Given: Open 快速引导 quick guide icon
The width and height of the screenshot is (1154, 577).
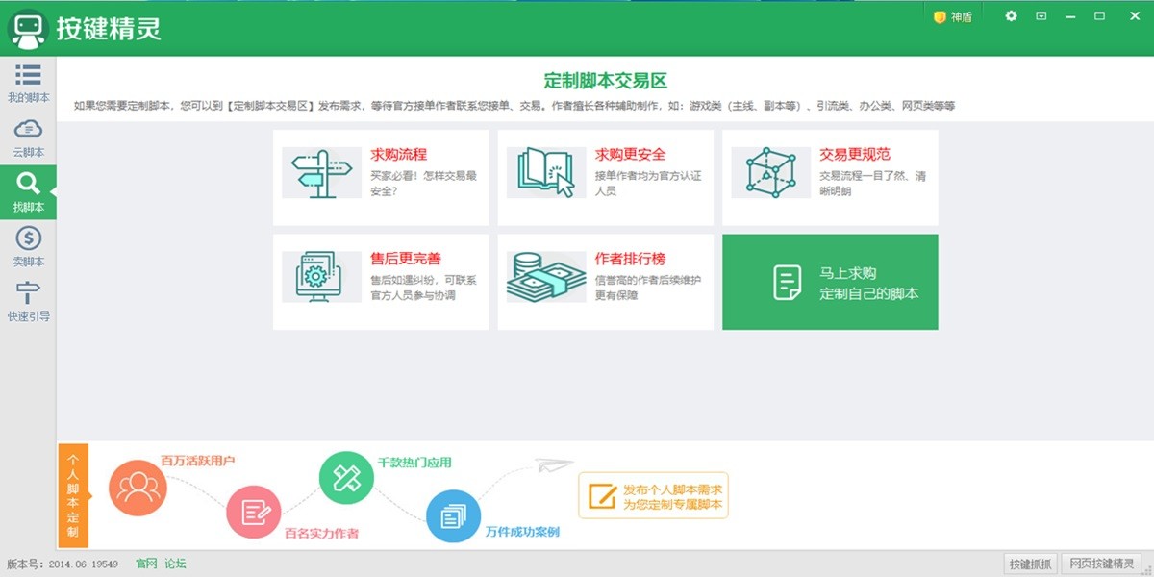Looking at the screenshot, I should click(28, 296).
